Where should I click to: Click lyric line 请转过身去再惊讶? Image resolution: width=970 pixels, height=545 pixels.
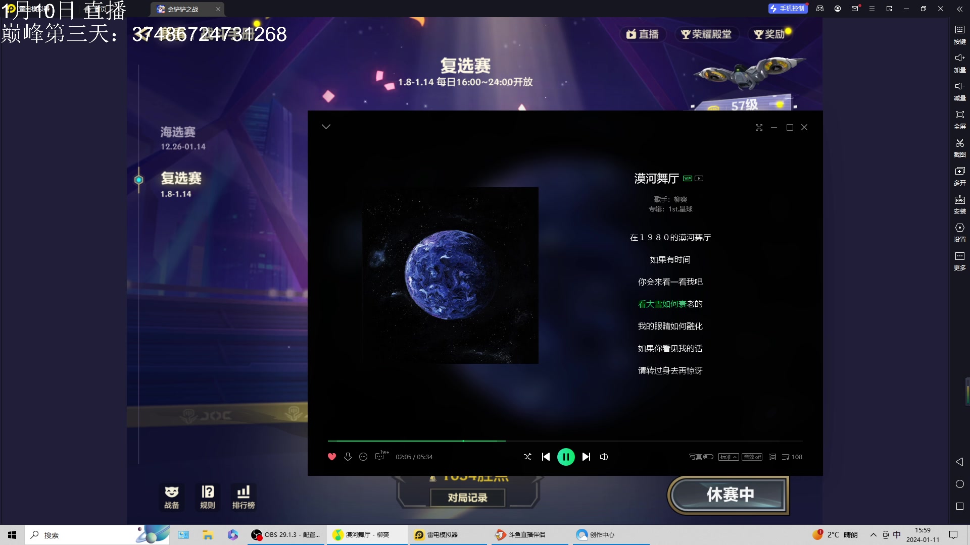[x=670, y=370]
